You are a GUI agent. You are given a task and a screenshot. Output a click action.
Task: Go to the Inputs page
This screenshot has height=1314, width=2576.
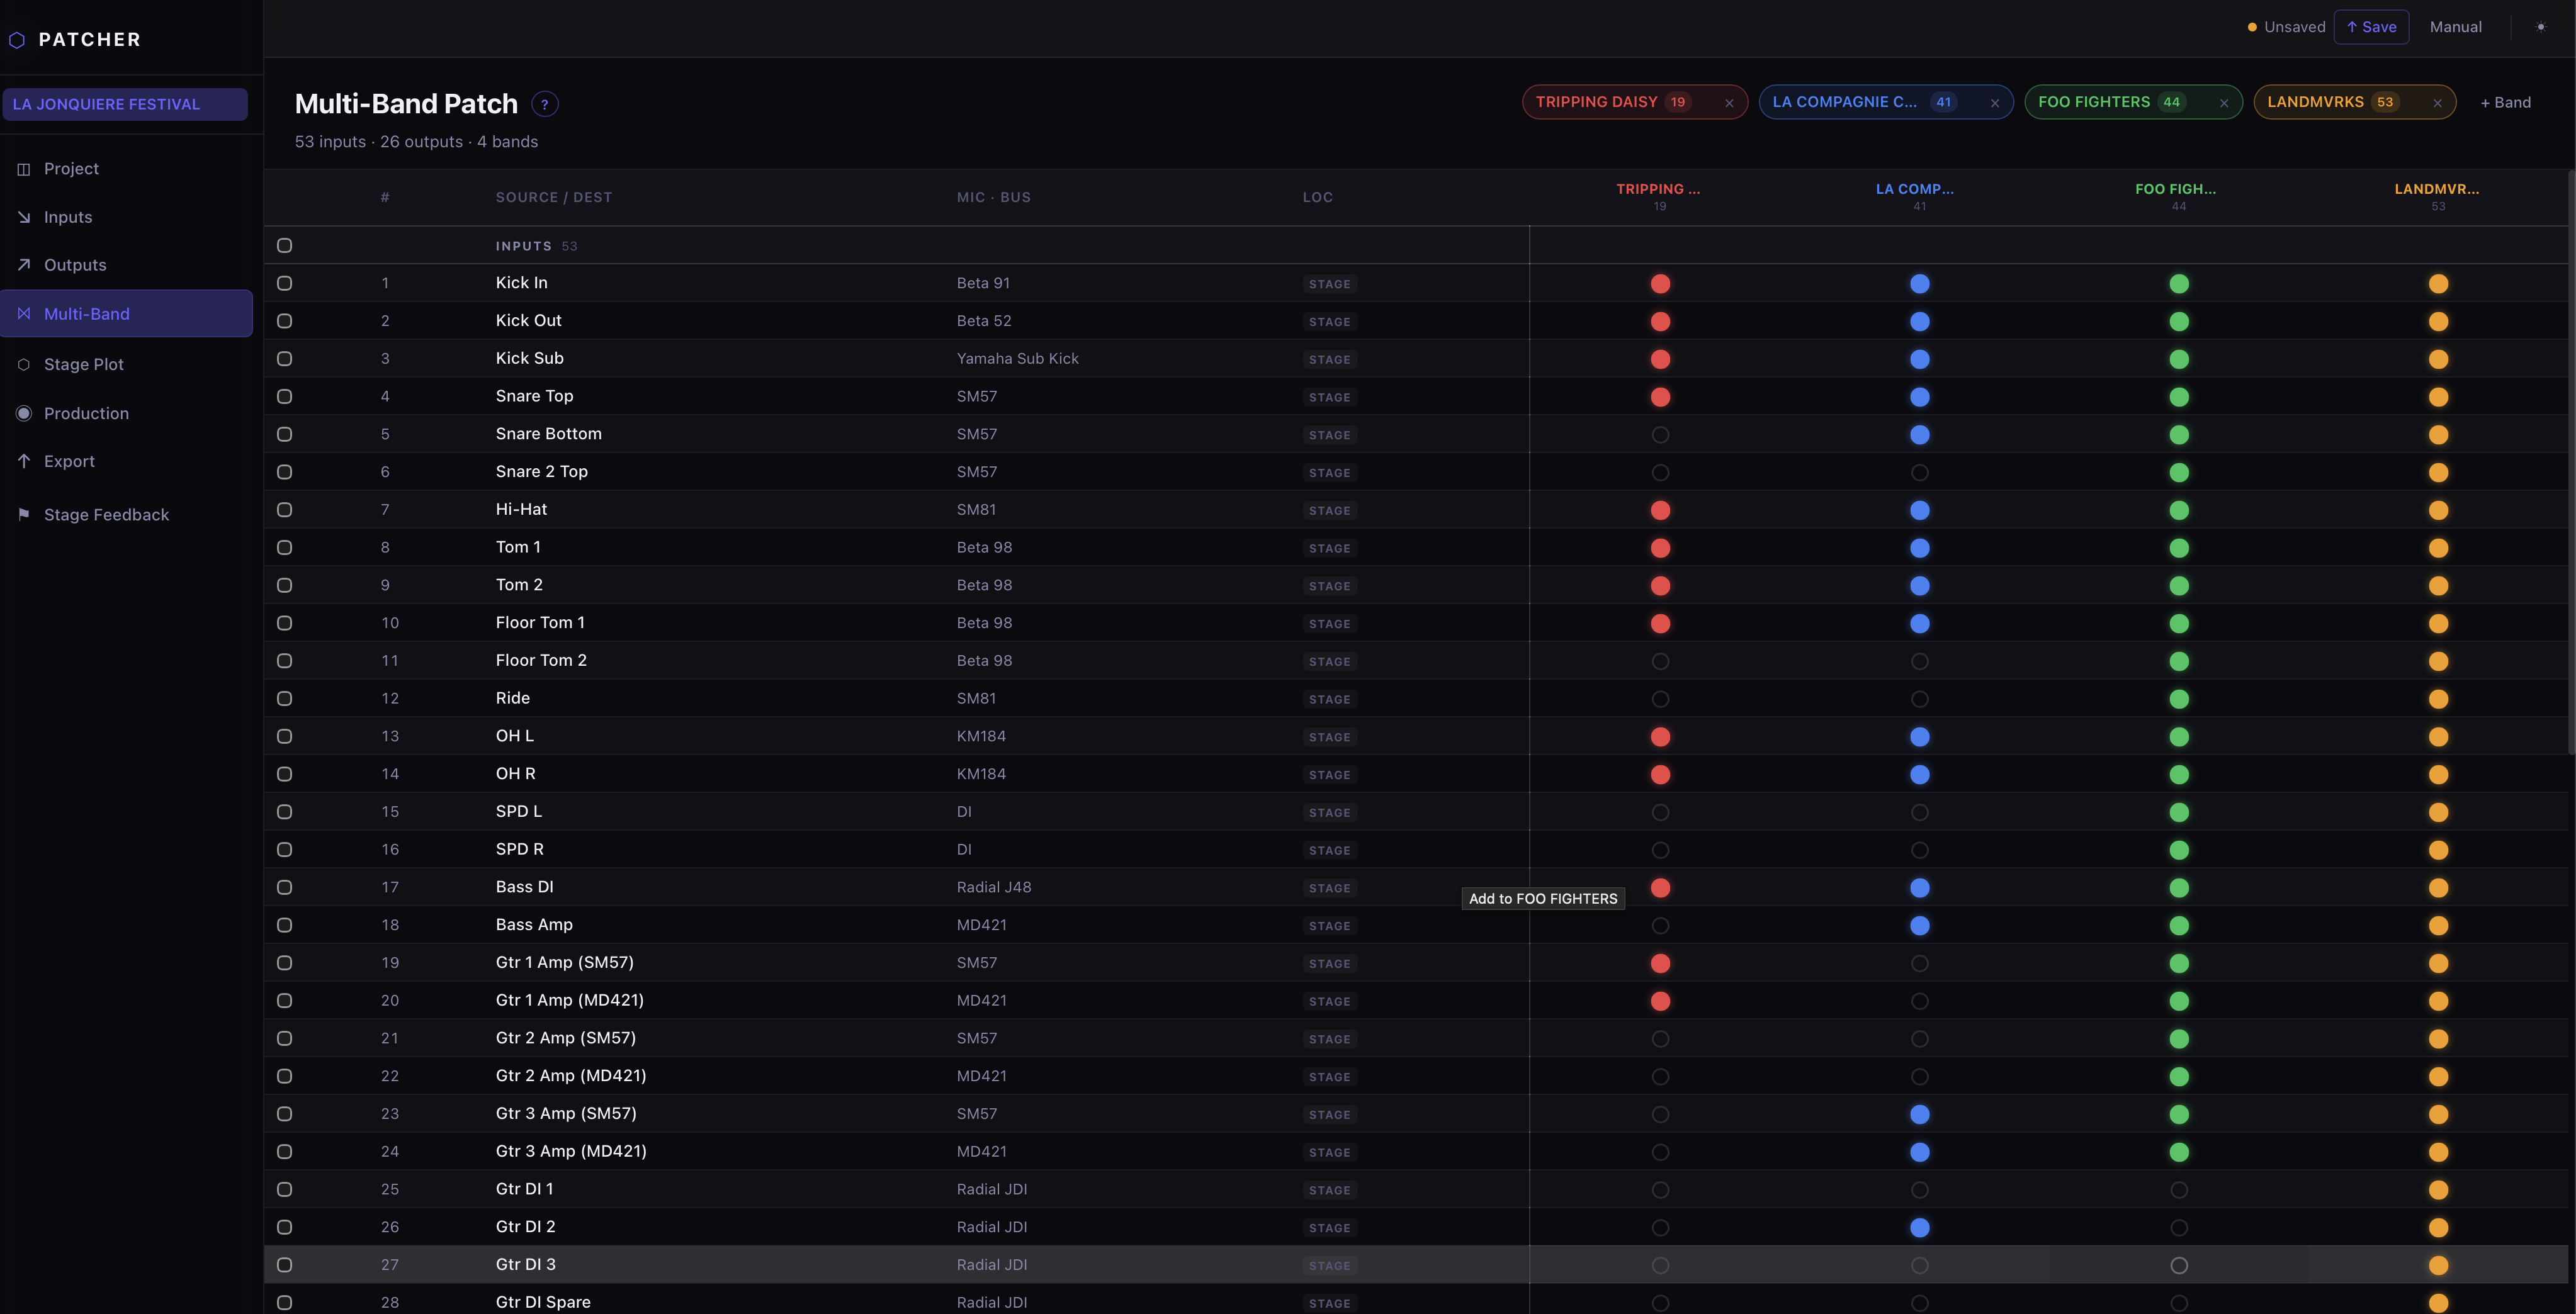pos(126,217)
